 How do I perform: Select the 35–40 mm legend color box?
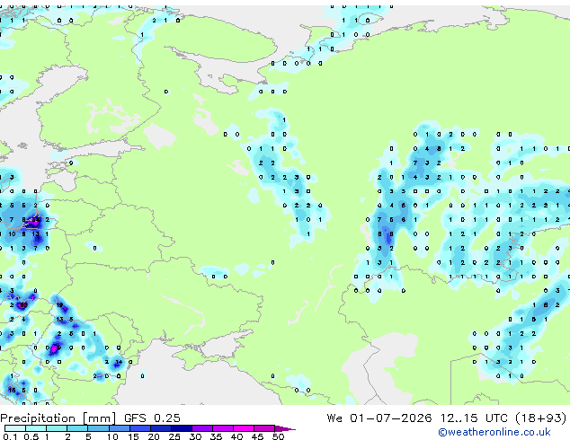223,428
